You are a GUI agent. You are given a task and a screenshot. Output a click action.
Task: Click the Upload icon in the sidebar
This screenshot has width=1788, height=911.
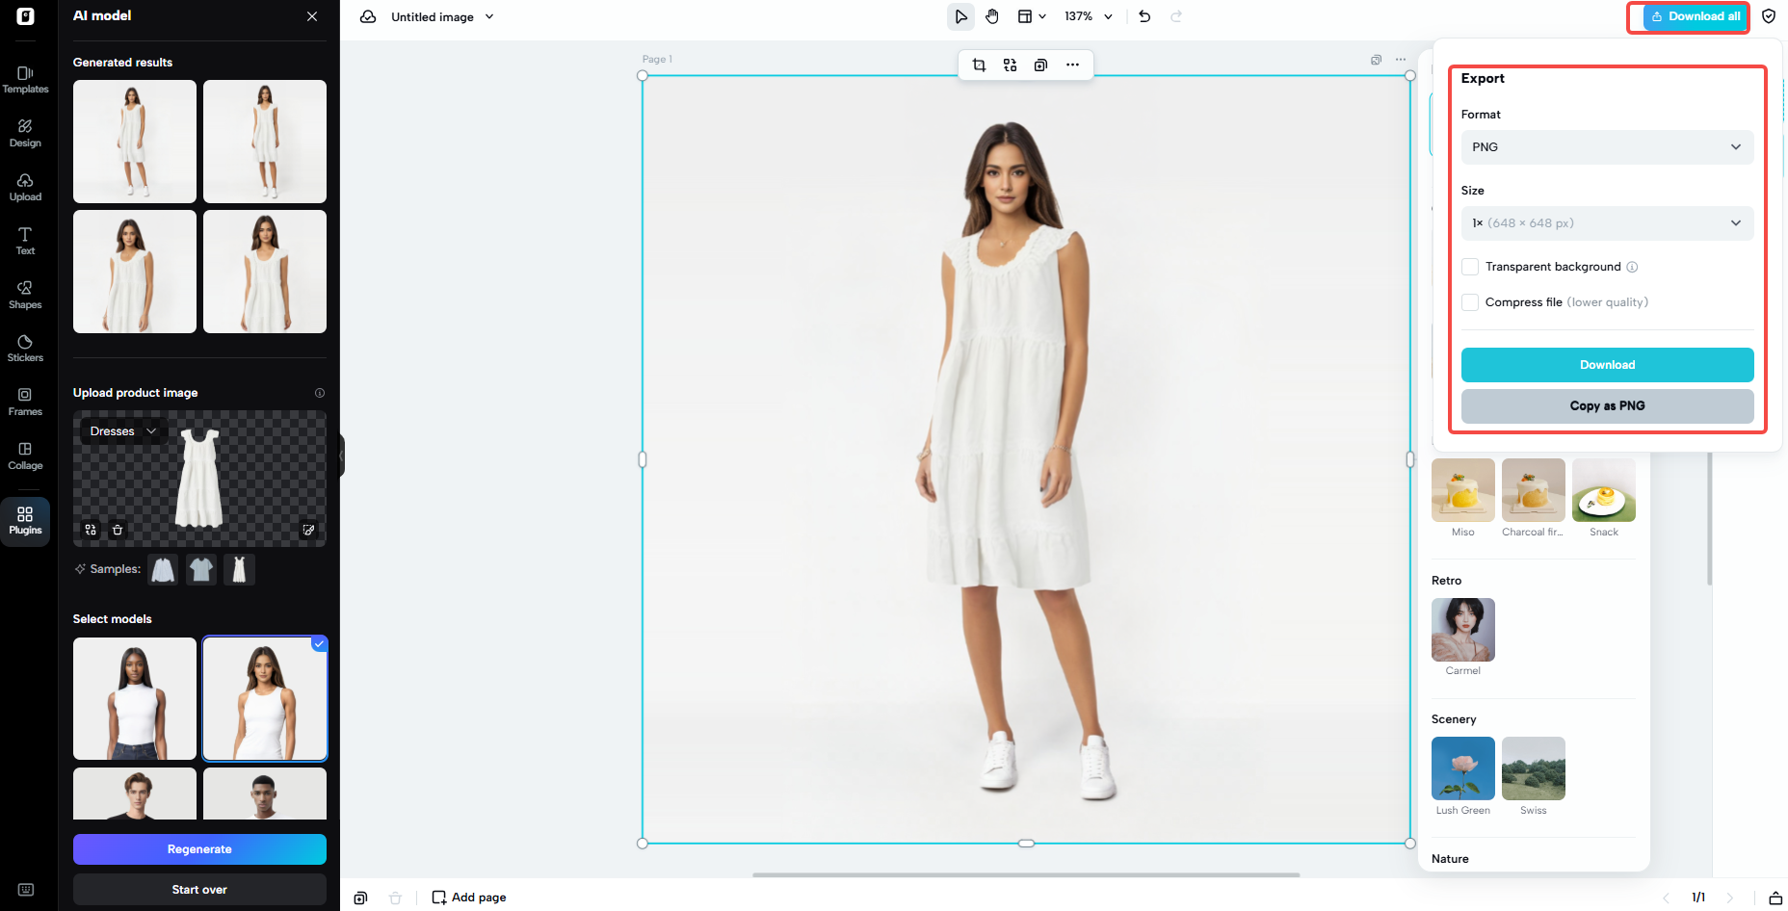tap(25, 187)
